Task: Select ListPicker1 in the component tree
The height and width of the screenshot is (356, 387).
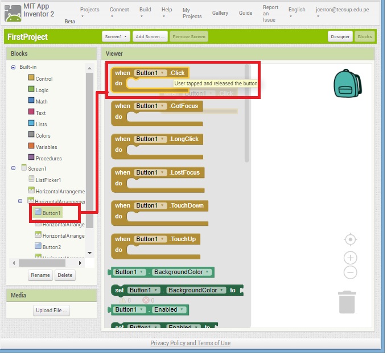Action: [x=48, y=180]
